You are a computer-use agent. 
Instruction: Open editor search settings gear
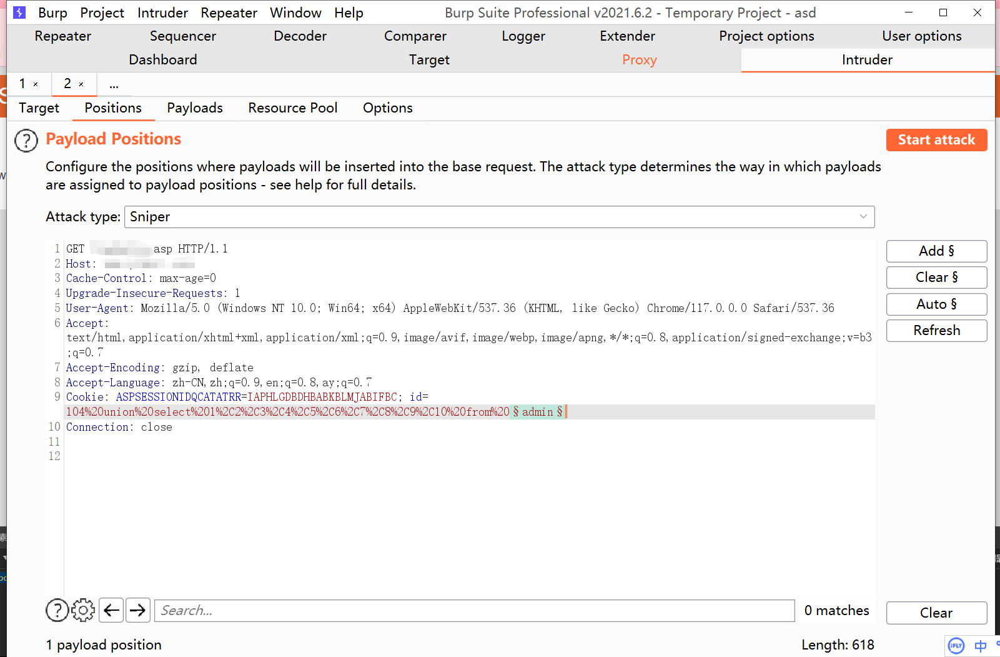[83, 610]
